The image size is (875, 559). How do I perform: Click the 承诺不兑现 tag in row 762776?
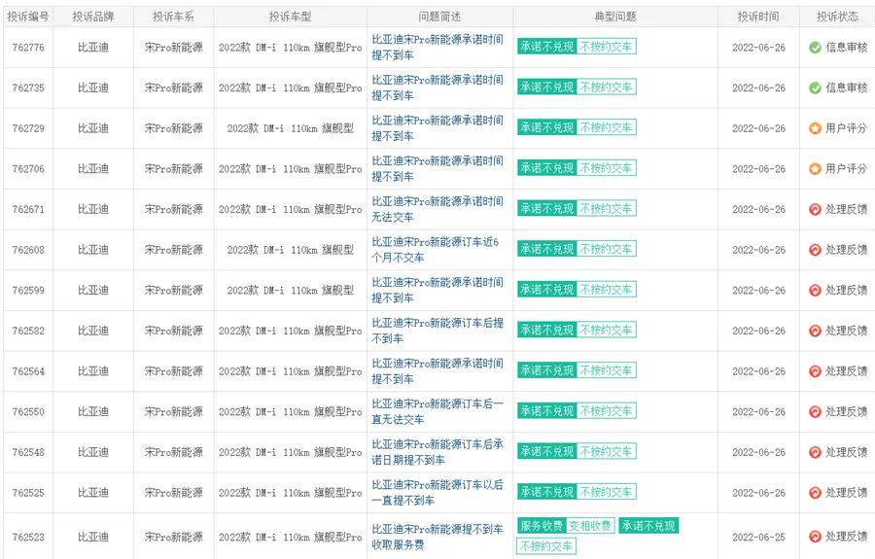[x=546, y=47]
